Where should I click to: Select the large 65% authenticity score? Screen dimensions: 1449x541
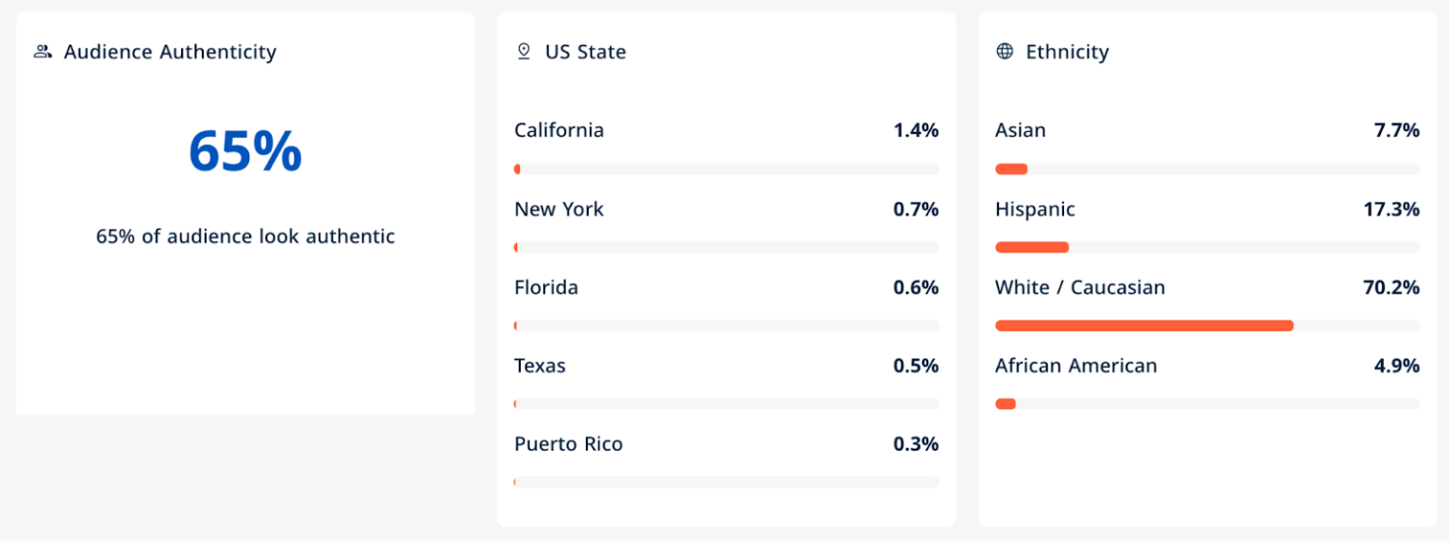pyautogui.click(x=245, y=152)
